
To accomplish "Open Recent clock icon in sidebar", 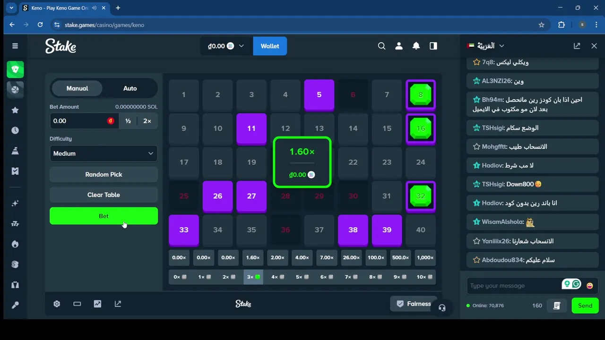I will coord(15,130).
